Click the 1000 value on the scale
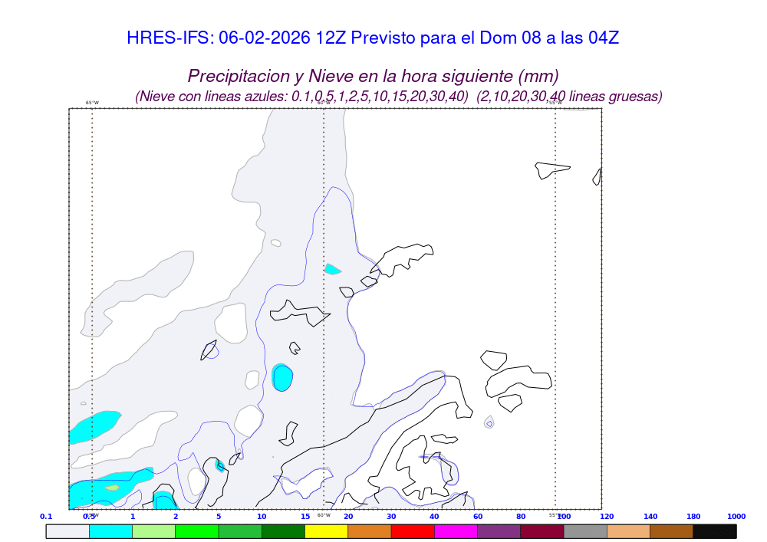 (736, 517)
